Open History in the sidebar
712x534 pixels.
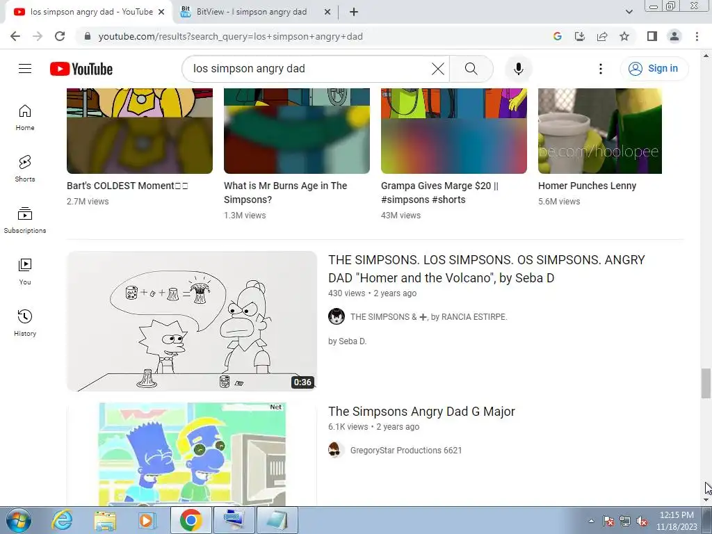(25, 323)
